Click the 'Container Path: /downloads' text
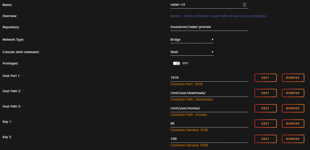 click(x=192, y=100)
